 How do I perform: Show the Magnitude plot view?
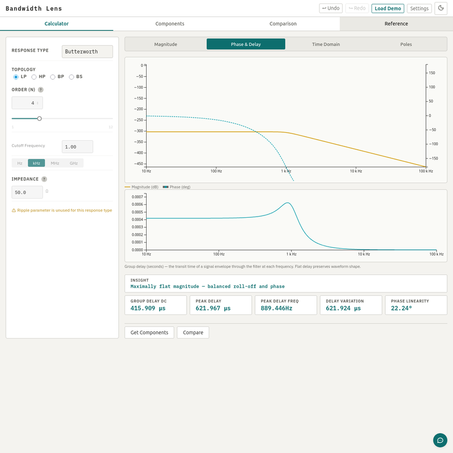[x=165, y=44]
